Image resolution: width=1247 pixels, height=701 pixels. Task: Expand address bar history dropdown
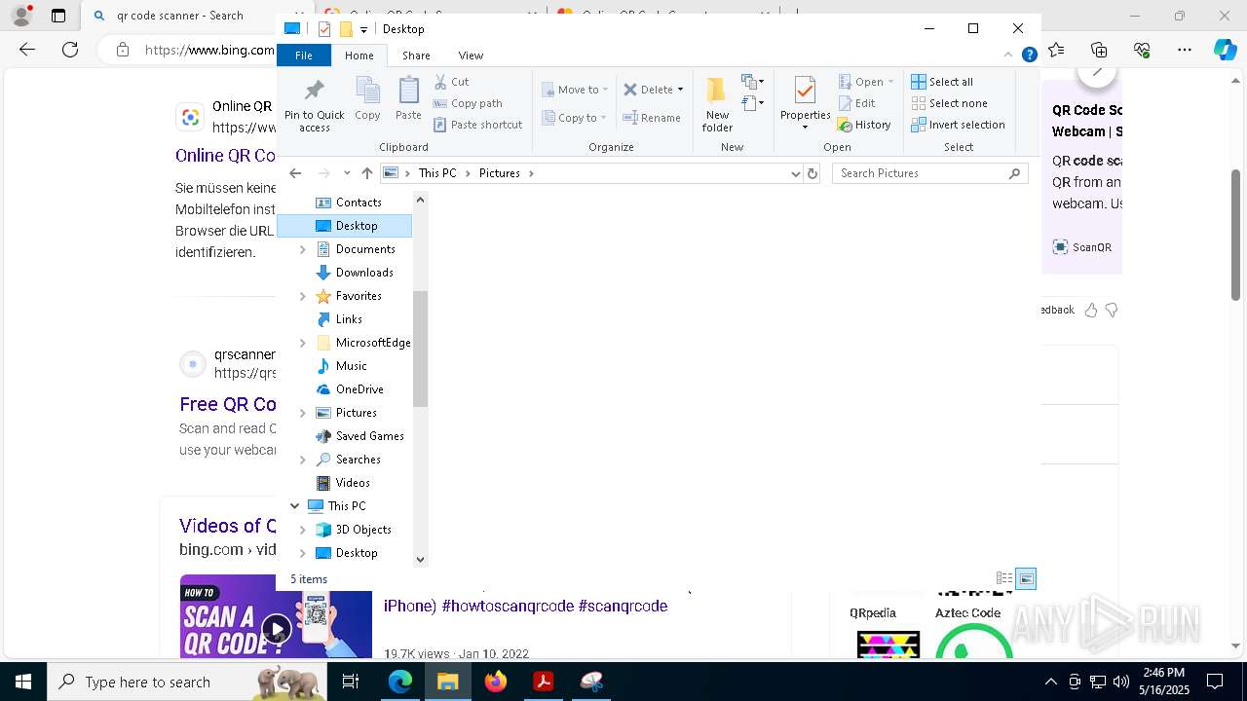pos(796,173)
